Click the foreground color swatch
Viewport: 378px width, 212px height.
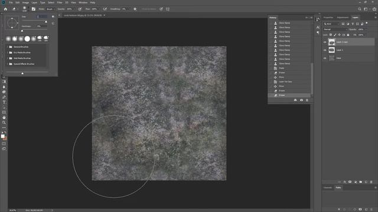(x=2, y=136)
